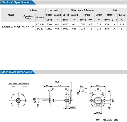This screenshot has width=127, height=122.
Task: Click the 'DIRECTION OF ROTATION' label
Action: pos(19,83)
